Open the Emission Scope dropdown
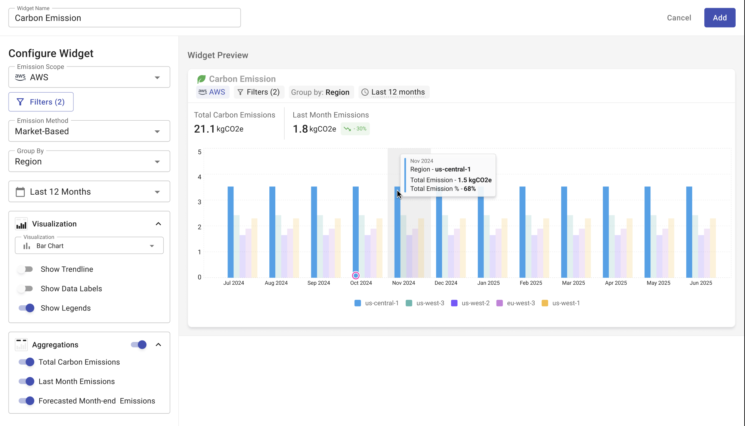745x426 pixels. [x=89, y=77]
